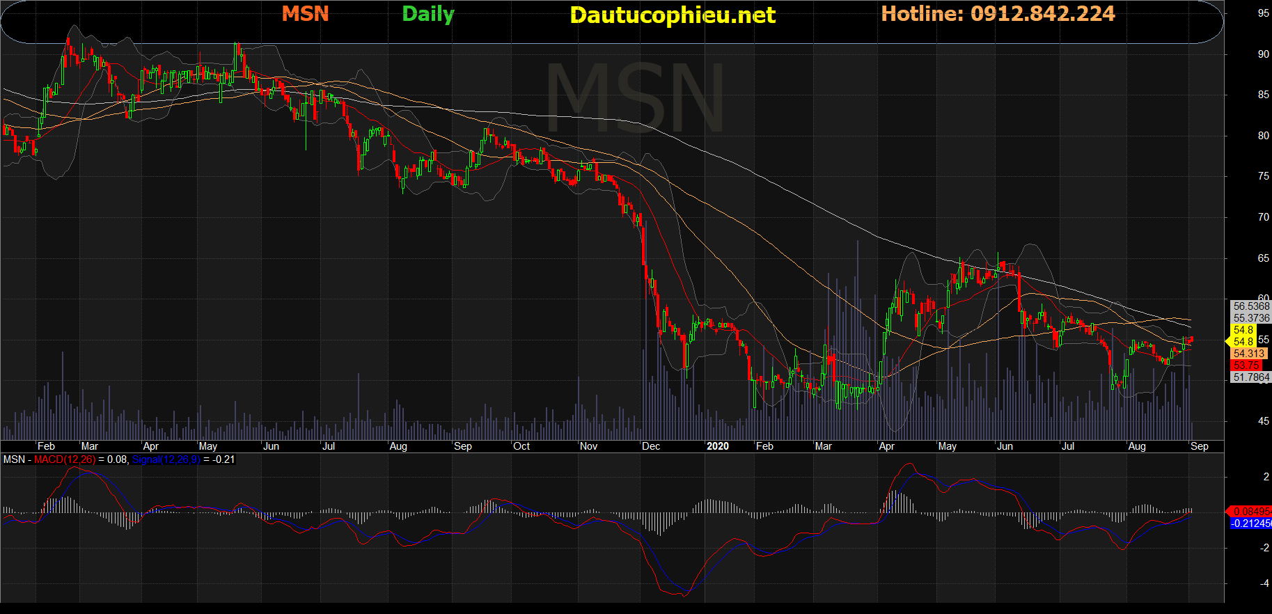Click the orange MSN ticker in the header
This screenshot has height=614, width=1272.
pos(305,14)
